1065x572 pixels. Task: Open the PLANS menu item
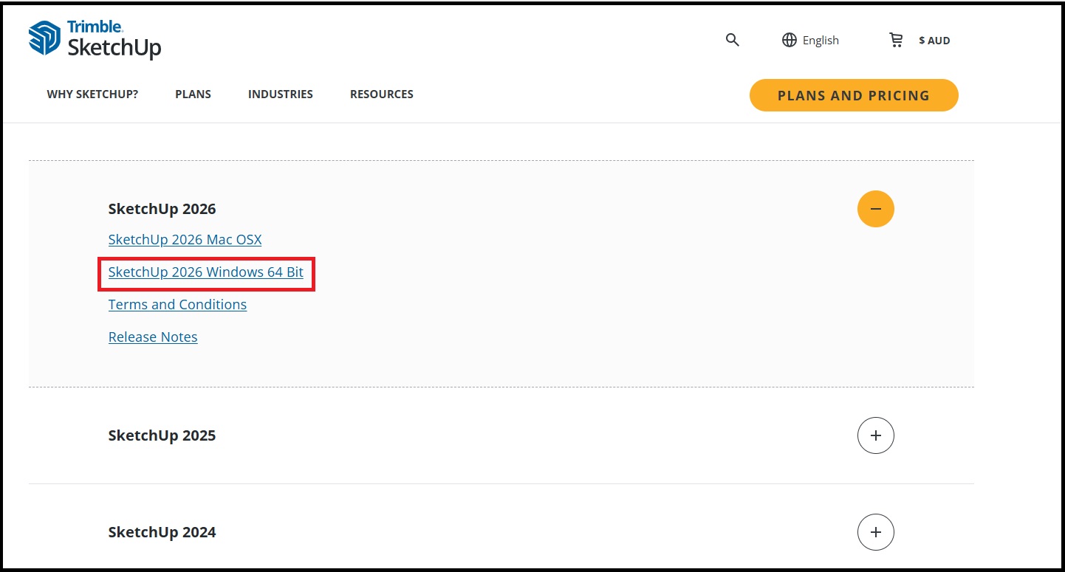tap(193, 94)
